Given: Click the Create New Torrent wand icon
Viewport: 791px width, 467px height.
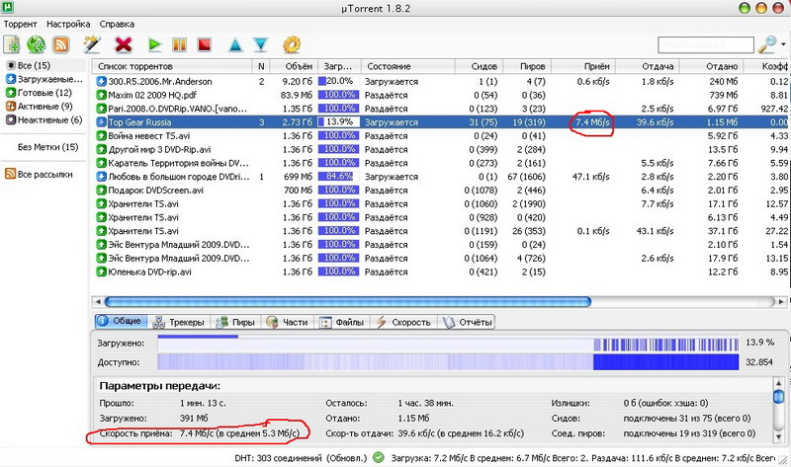Looking at the screenshot, I should pyautogui.click(x=94, y=44).
